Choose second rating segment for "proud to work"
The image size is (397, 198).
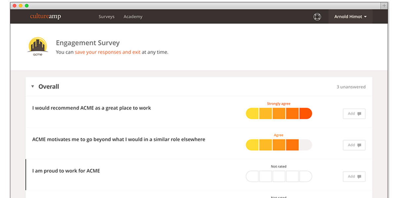coord(266,176)
